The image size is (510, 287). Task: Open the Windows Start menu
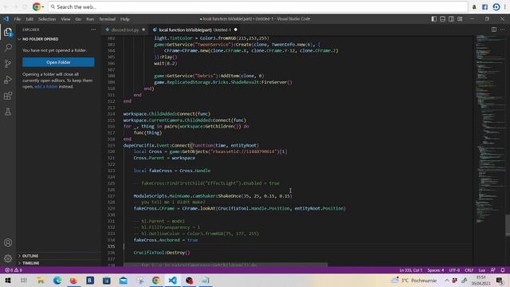[x=7, y=280]
